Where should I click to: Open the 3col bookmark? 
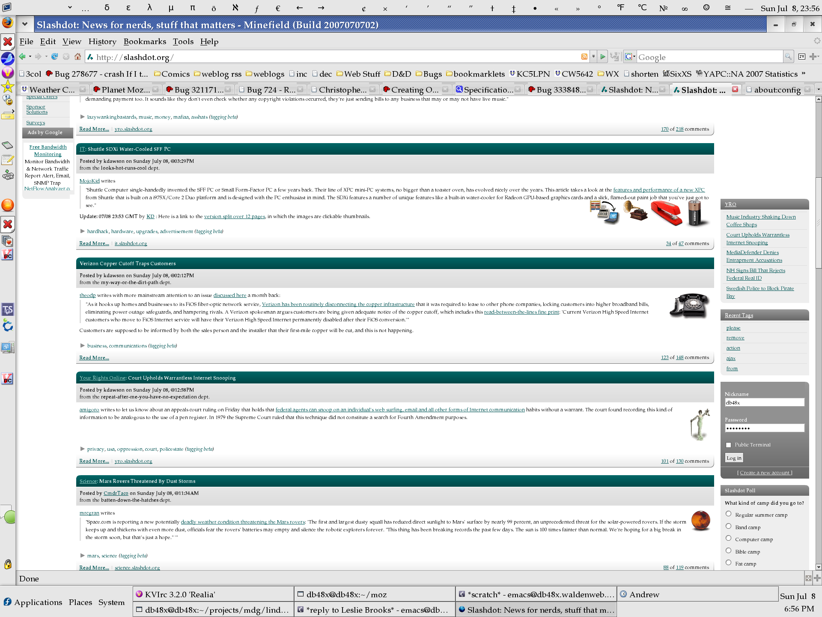point(30,74)
